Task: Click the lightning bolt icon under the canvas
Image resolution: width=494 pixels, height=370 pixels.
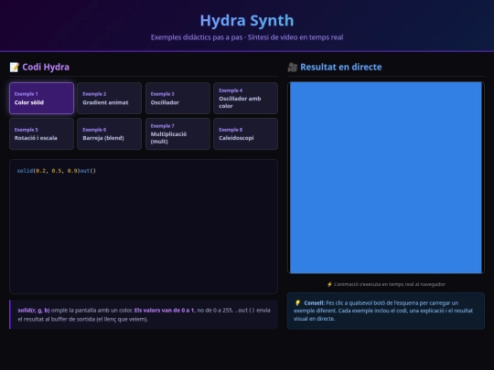Action: point(329,284)
